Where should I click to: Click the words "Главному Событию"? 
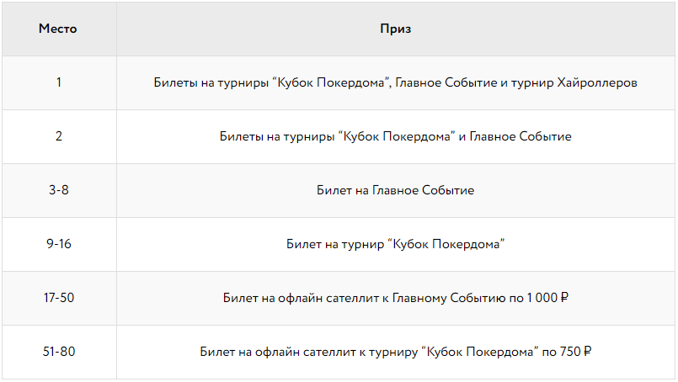click(x=436, y=298)
